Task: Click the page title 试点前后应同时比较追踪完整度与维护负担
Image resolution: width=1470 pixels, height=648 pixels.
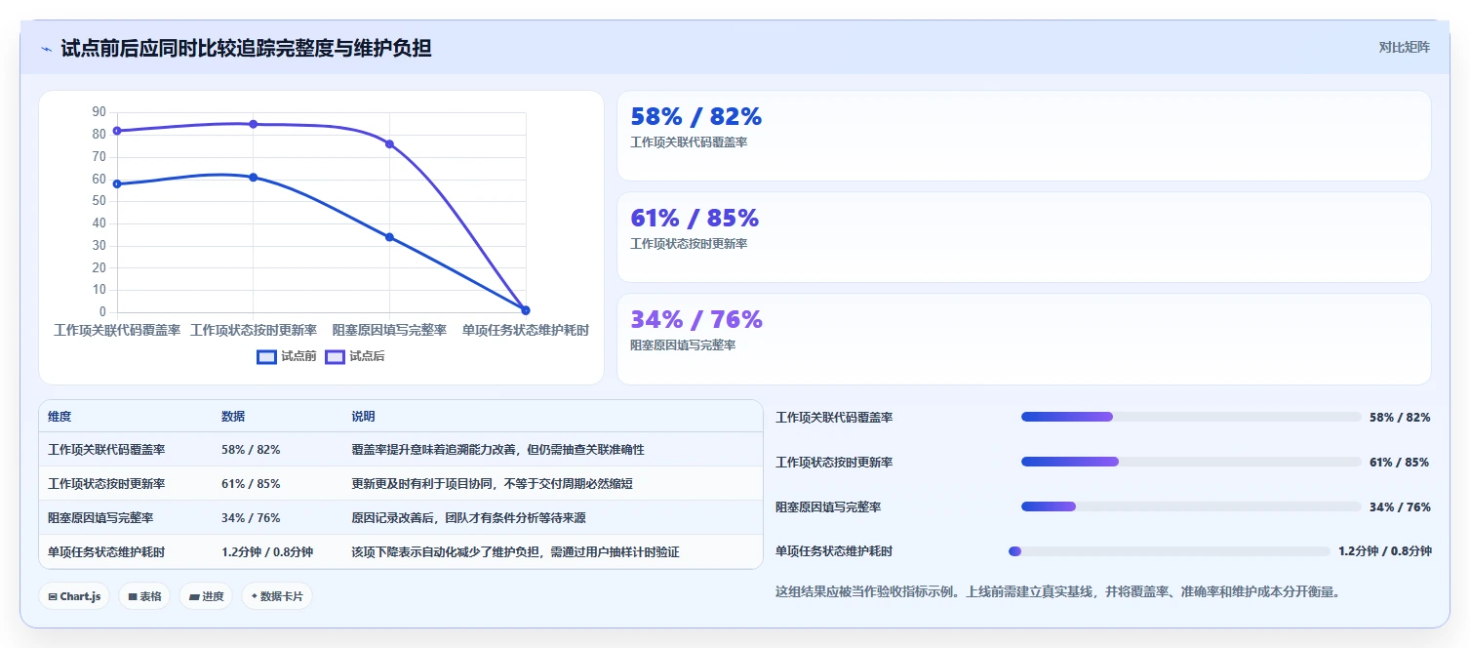Action: 246,48
